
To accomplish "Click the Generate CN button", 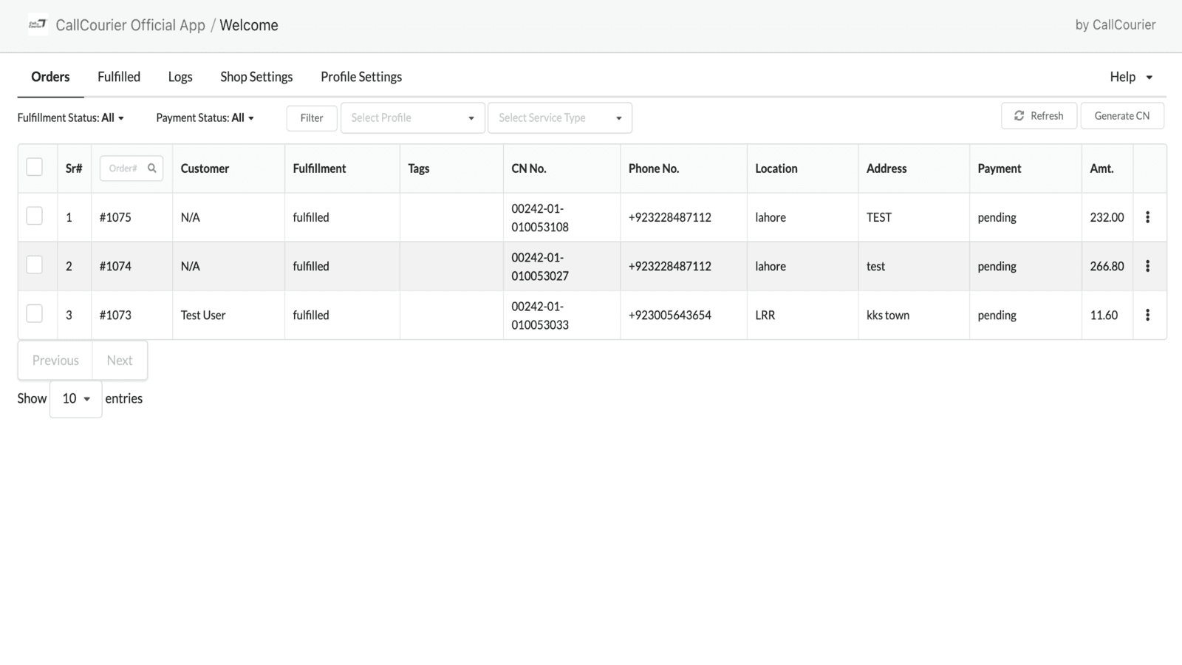I will point(1121,115).
